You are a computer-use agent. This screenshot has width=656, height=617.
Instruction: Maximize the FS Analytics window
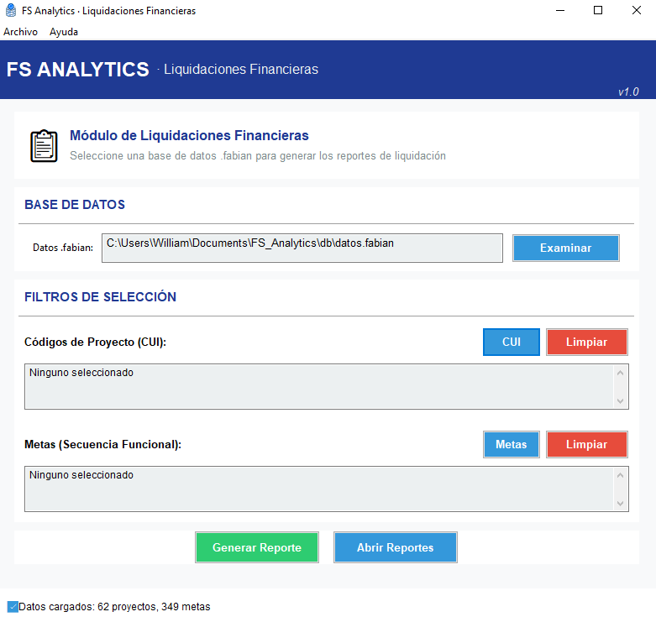598,10
